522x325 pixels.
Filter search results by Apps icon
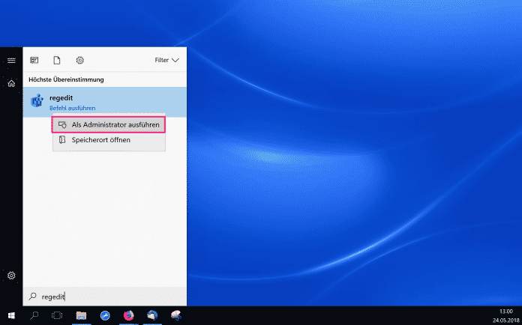coord(34,60)
